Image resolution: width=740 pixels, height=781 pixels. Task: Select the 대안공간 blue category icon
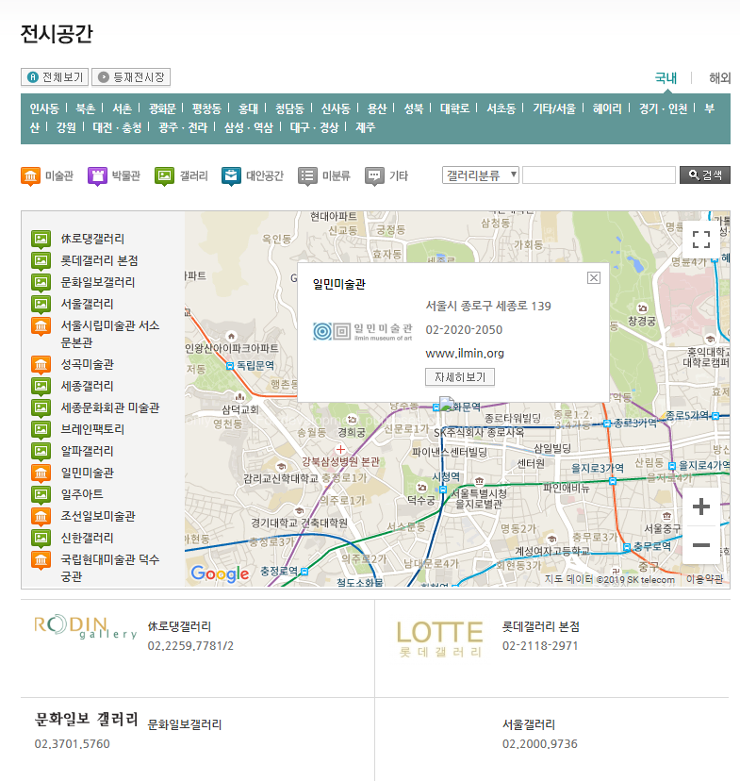click(231, 176)
